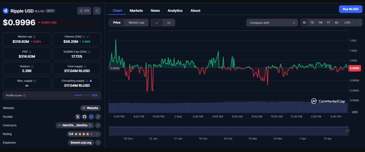Click the 317.04M RLUSD Total supply value
Screen dimensions: 365x152
[x=77, y=71]
